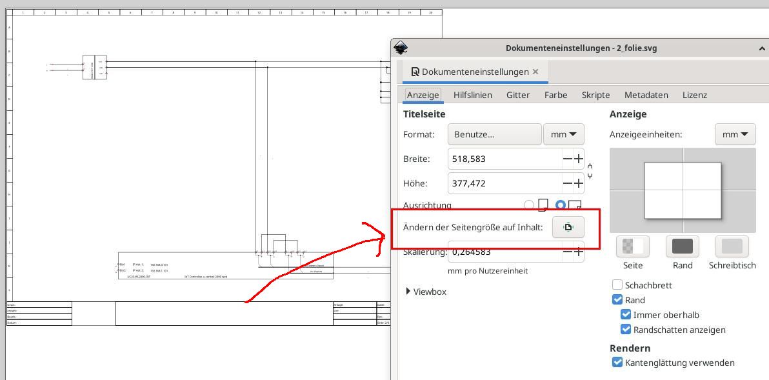Open the Metadaten tab
This screenshot has width=769, height=380.
coord(646,95)
